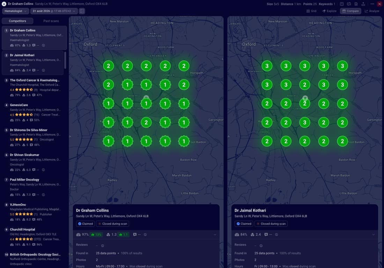
Task: Open the 31 août 2026 scan date dropdown
Action: coord(54,11)
